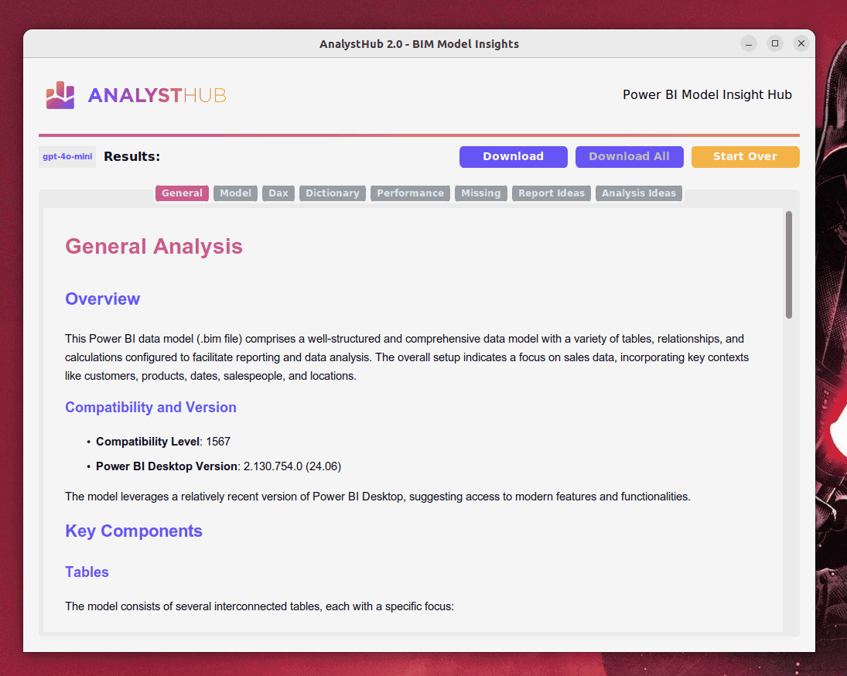Click the Compatibility and Version heading
Viewport: 847px width, 676px height.
151,407
